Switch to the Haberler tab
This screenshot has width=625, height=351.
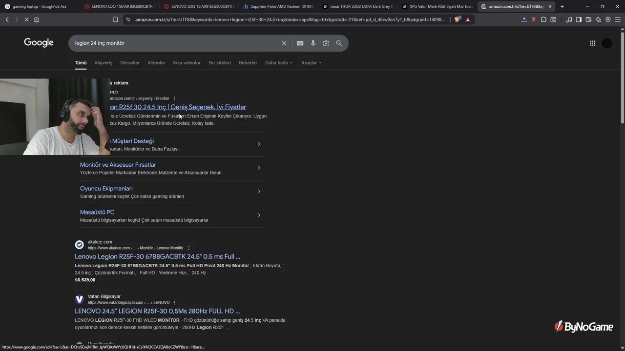(x=248, y=63)
